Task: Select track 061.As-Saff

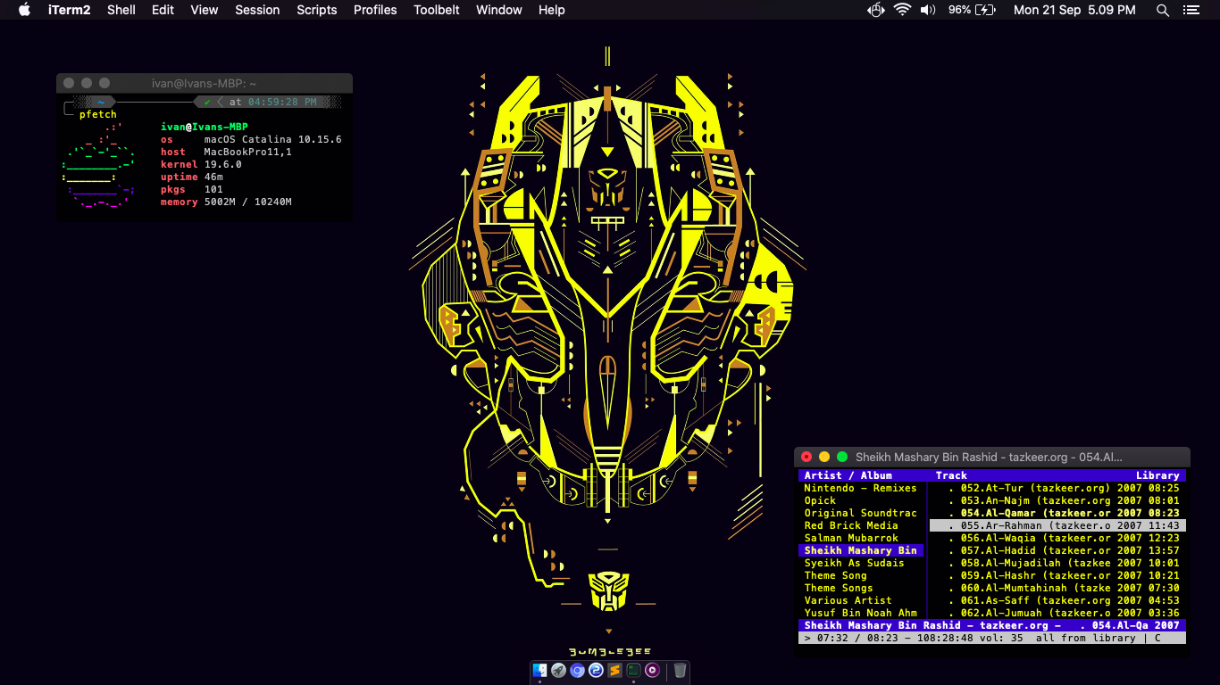Action: click(1057, 600)
